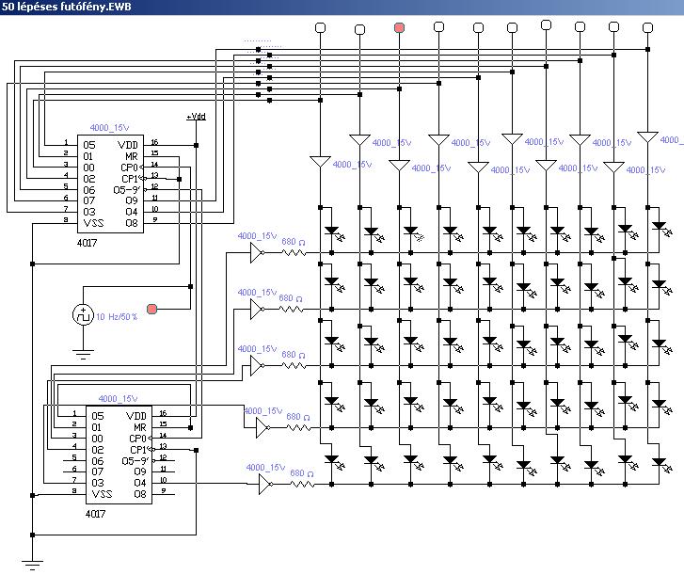
Task: Click the 680 Ω resistor of the third LED row
Action: (294, 365)
